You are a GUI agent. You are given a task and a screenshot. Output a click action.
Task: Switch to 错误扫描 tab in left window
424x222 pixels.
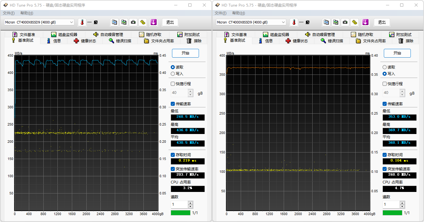[x=120, y=41]
